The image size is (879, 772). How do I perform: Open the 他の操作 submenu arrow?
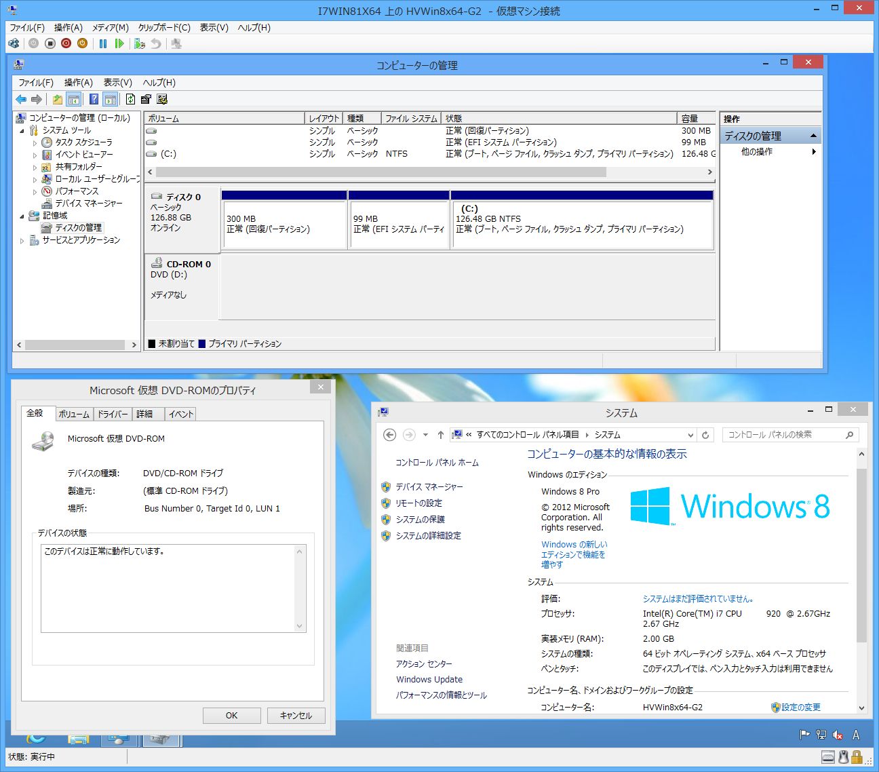tap(814, 152)
